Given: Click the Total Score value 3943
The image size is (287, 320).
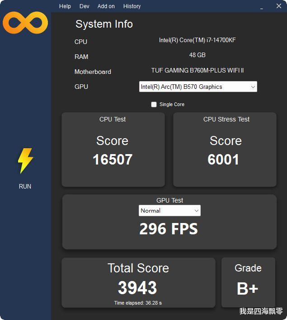Looking at the screenshot, I should point(137,287).
